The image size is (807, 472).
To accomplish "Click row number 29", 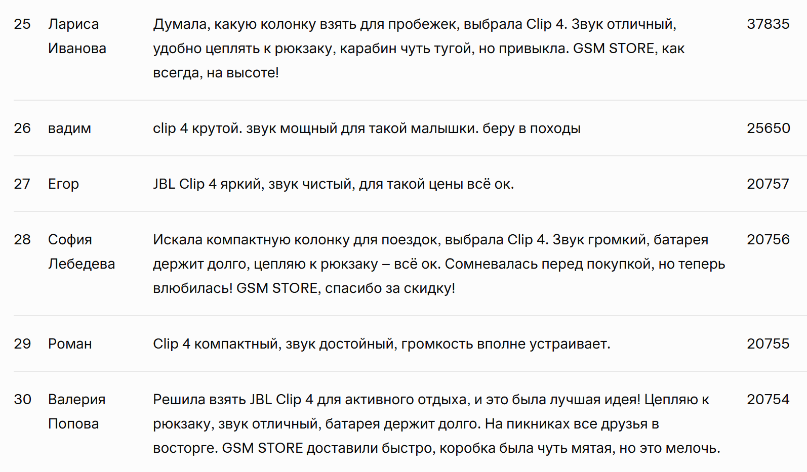I will point(22,344).
